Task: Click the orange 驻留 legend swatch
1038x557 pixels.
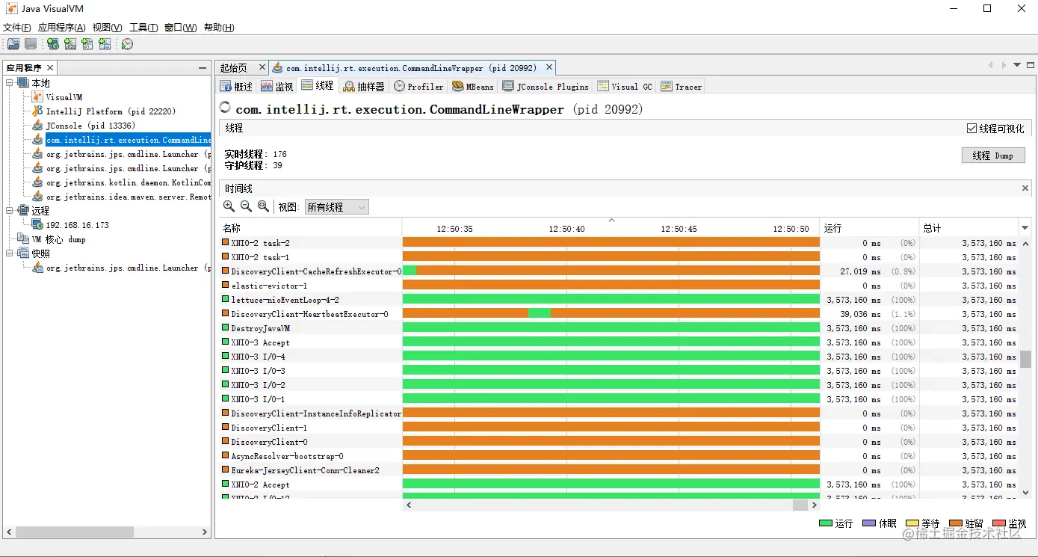Action: 956,524
